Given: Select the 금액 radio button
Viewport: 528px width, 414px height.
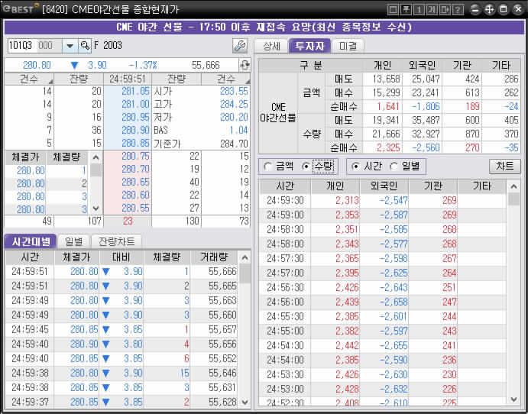Looking at the screenshot, I should (x=267, y=166).
